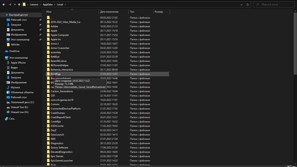Viewport: 297px width, 167px height.
Task: Select Сеть in the sidebar
Action: (x=12, y=119)
